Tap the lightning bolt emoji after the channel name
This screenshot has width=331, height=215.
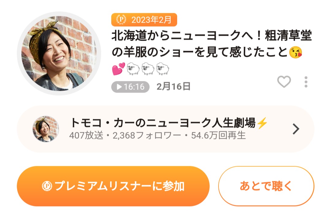pos(262,123)
